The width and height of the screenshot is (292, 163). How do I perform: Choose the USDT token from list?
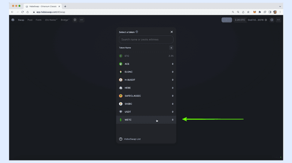(127, 112)
